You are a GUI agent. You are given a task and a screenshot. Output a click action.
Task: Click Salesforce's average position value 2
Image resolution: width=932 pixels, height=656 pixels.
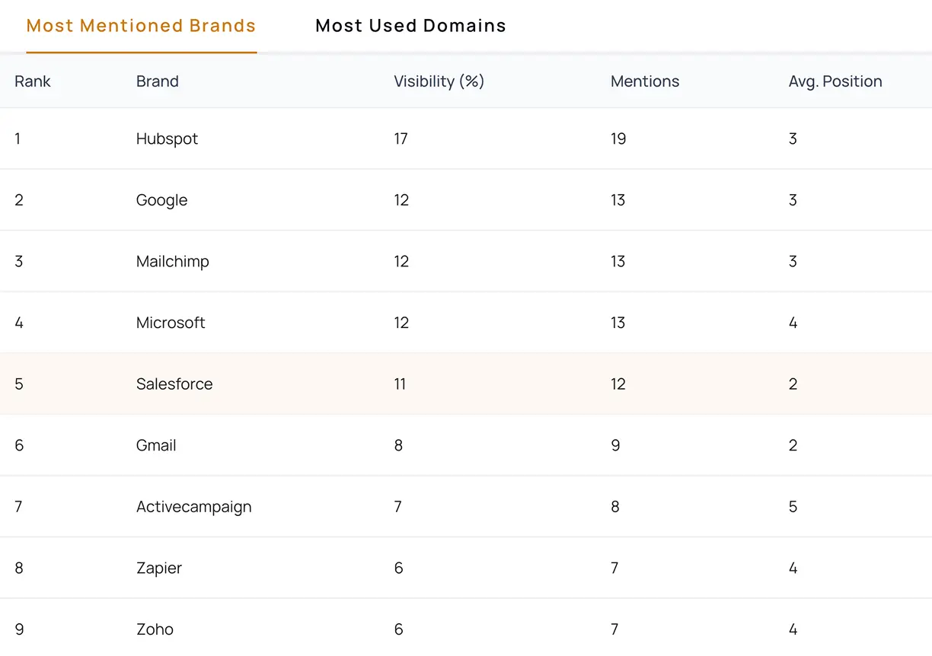coord(793,384)
